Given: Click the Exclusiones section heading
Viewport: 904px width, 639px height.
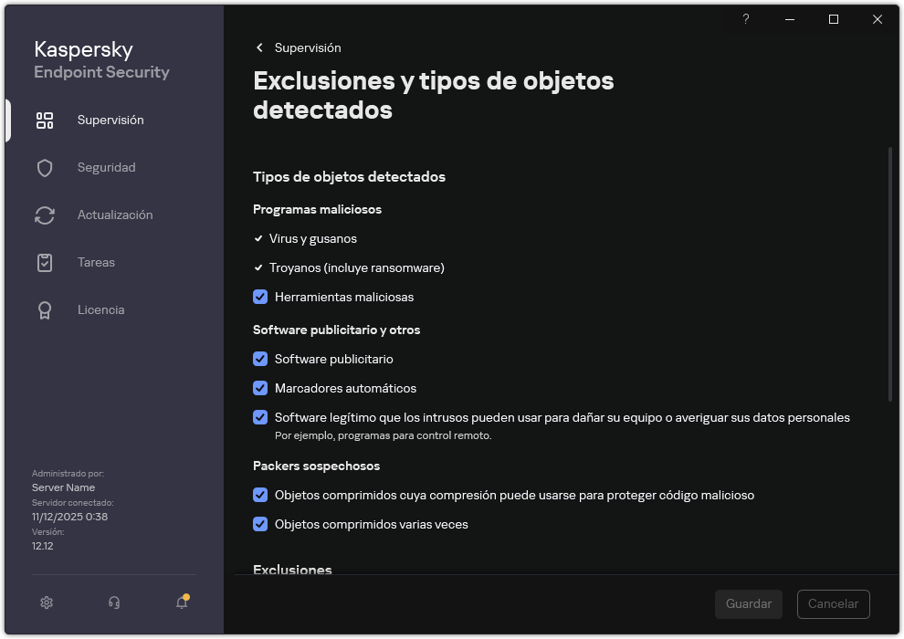Looking at the screenshot, I should point(292,570).
